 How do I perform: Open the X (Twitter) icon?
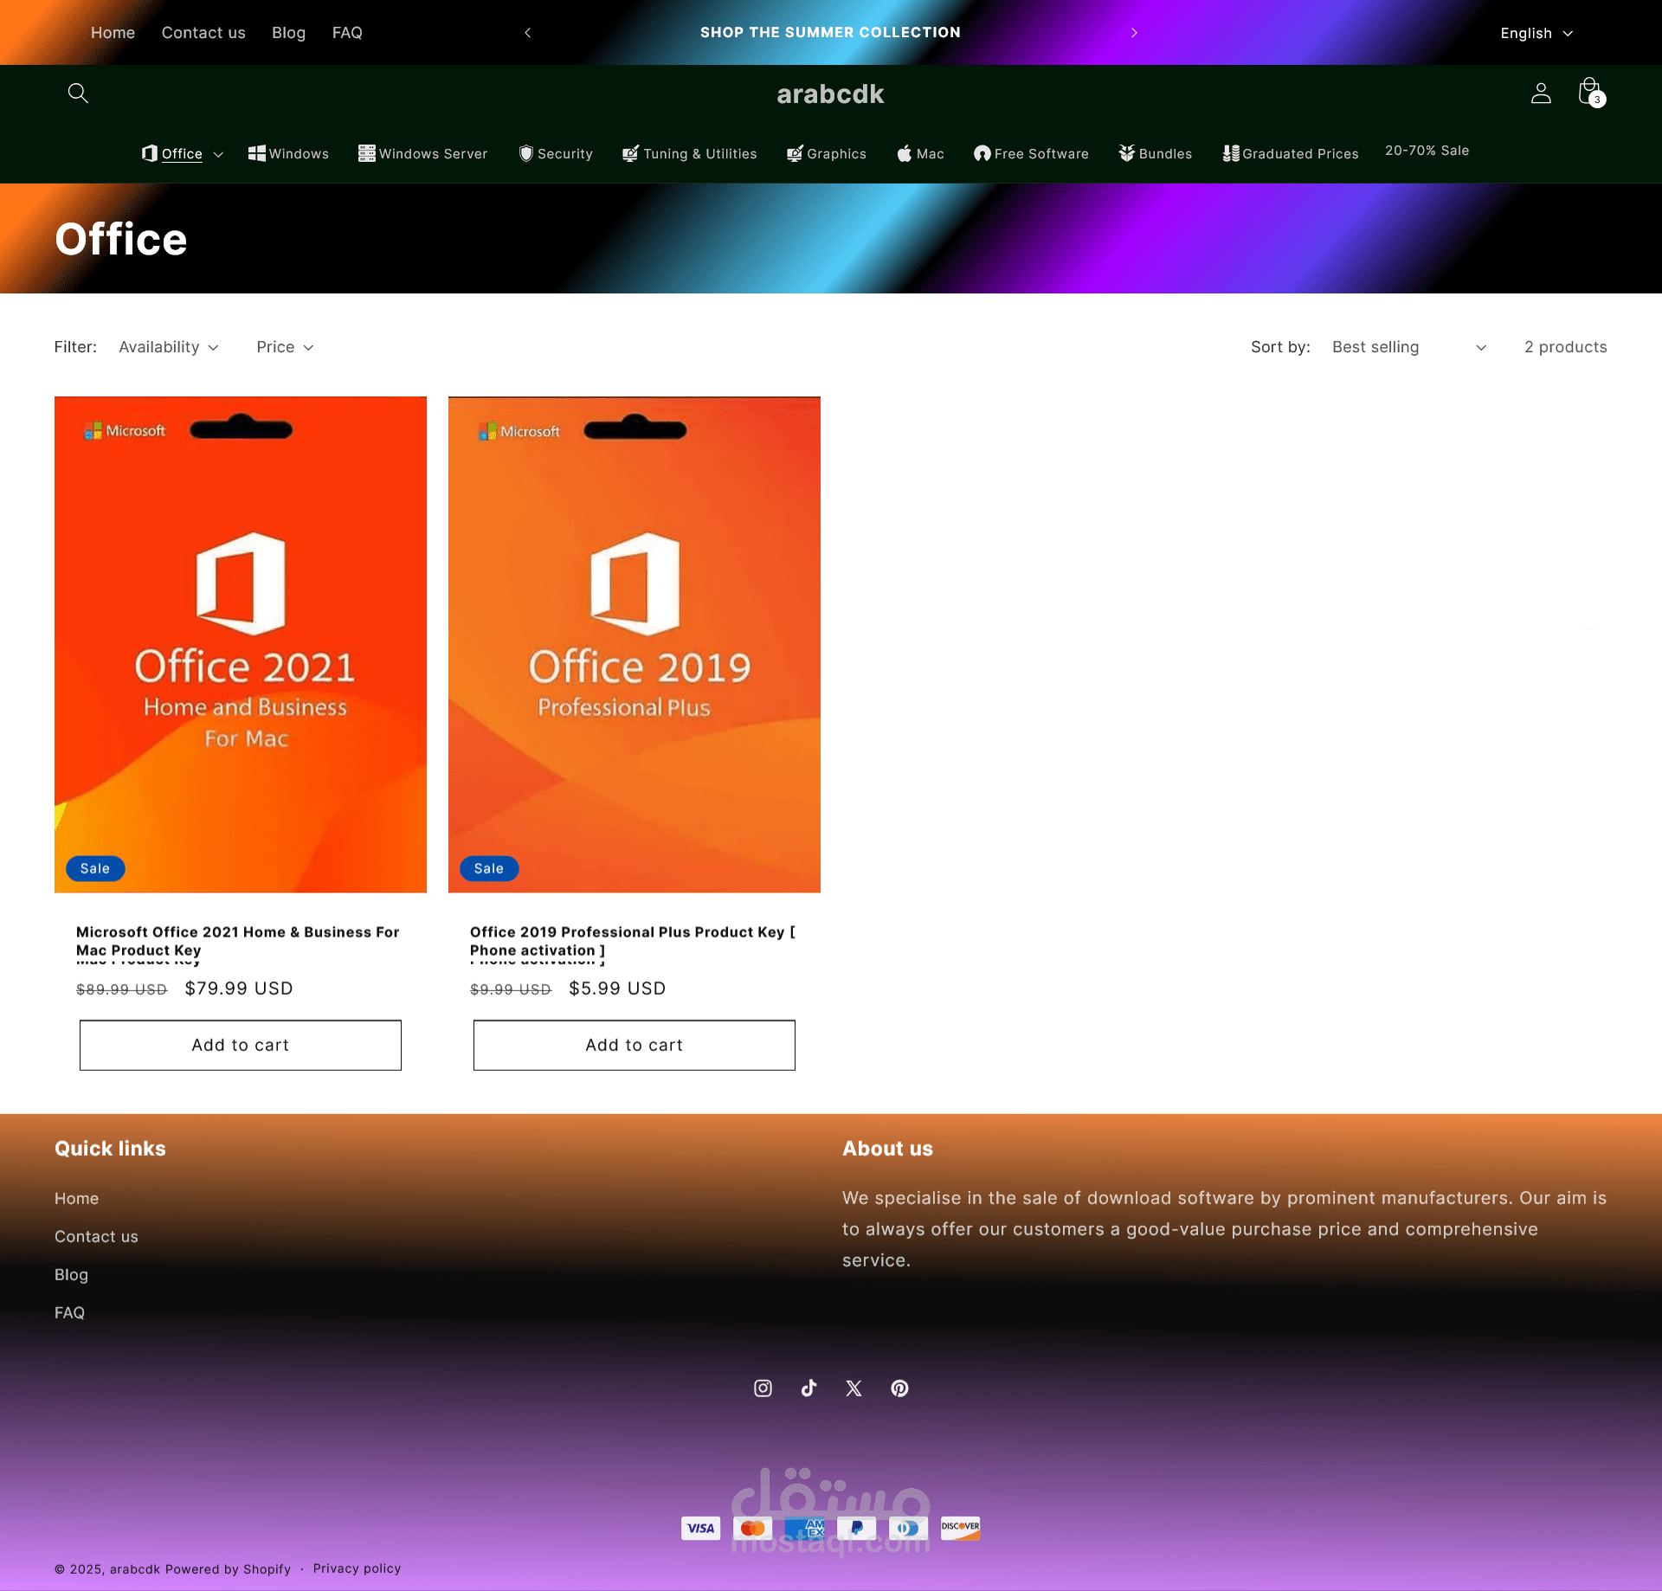(854, 1388)
